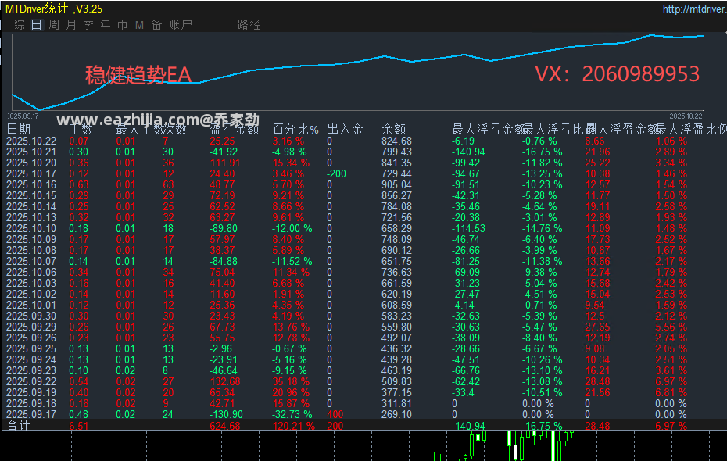727x461 pixels.
Task: Click max floating loss -4.14 on 2025.10.01
Action: pos(463,305)
